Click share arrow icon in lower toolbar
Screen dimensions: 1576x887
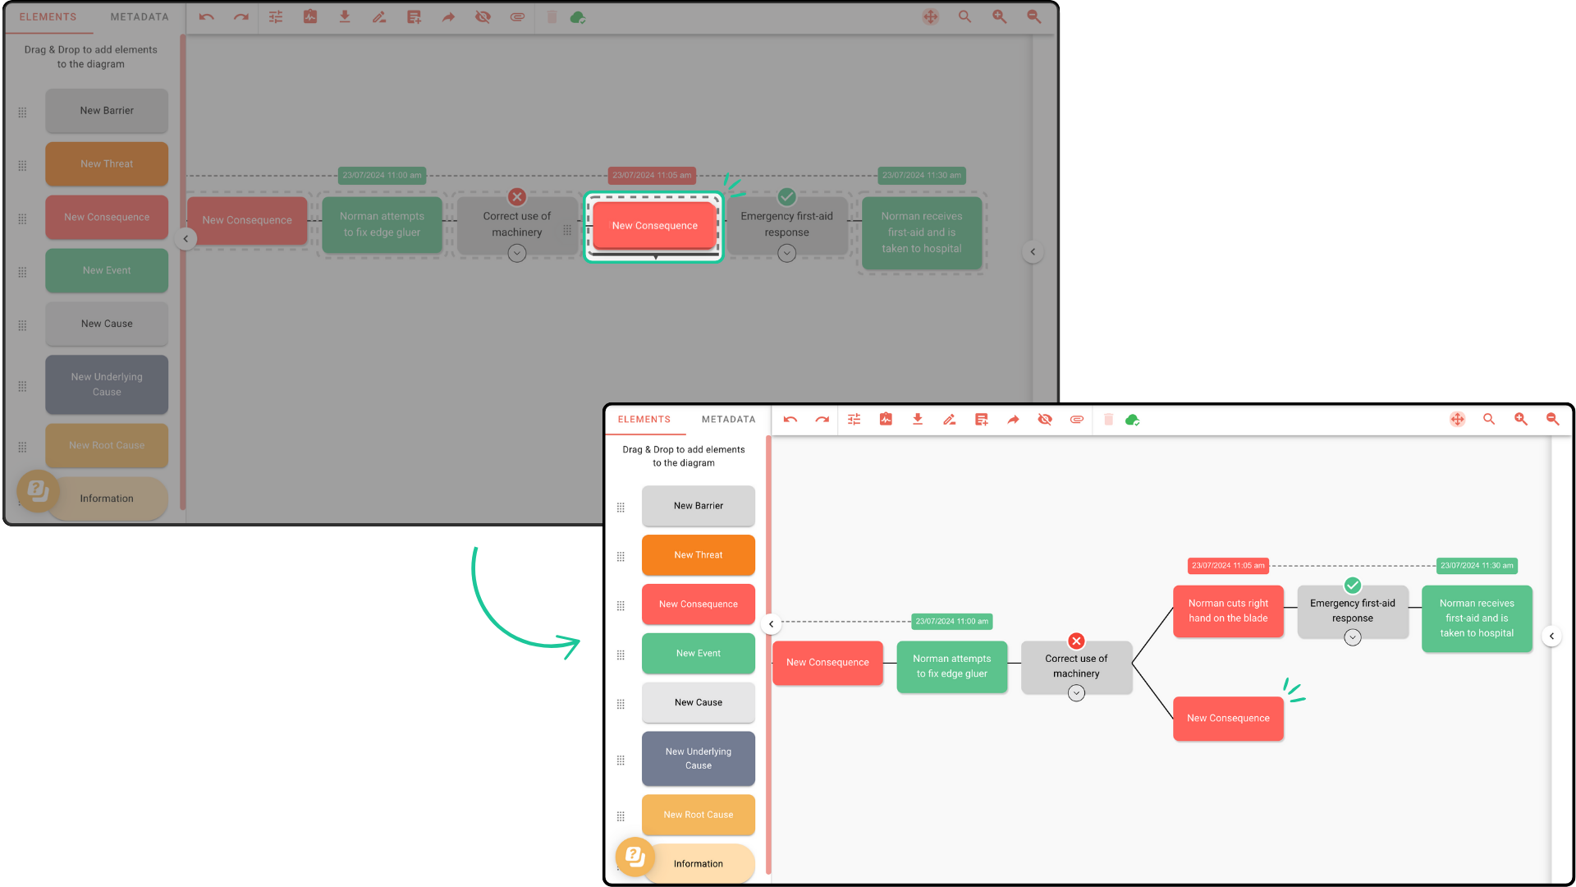coord(1013,420)
